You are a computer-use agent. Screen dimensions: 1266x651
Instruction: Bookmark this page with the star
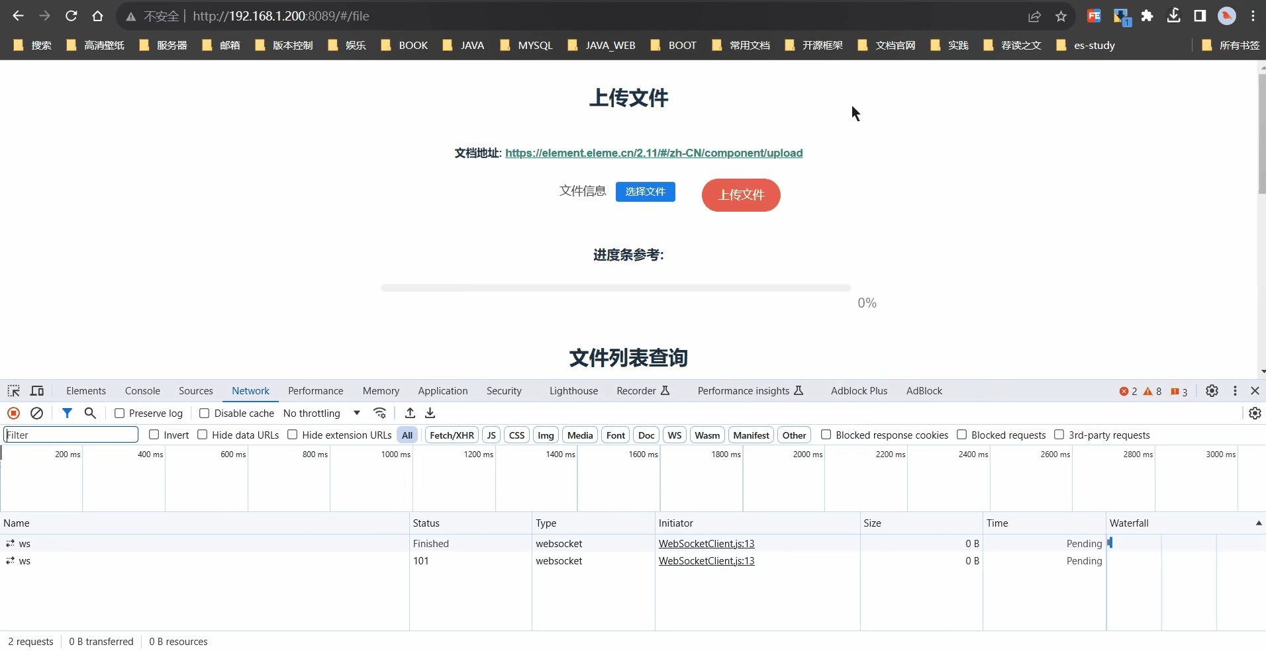[1061, 16]
